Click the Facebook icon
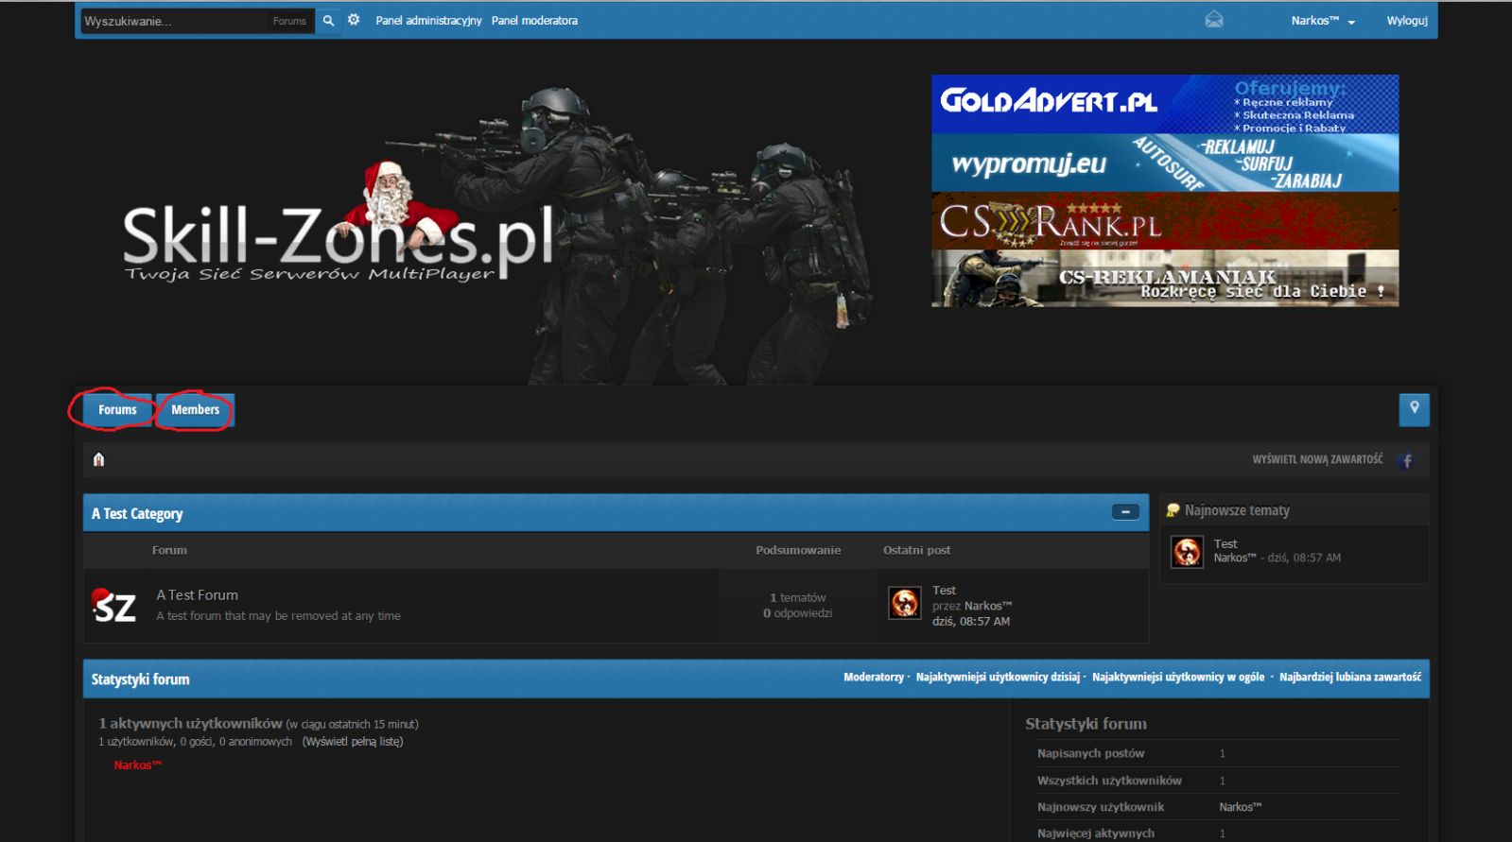Image resolution: width=1512 pixels, height=842 pixels. coord(1407,461)
